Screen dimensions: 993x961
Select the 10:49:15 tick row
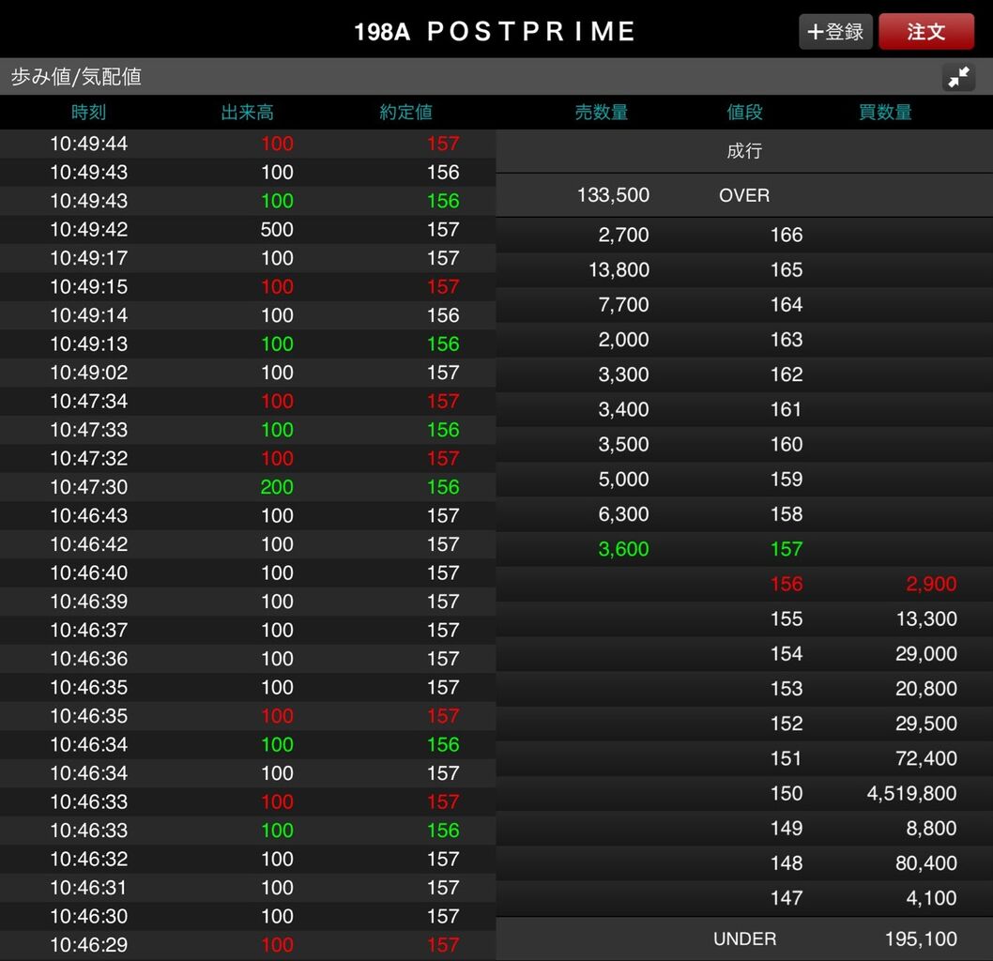coord(248,286)
